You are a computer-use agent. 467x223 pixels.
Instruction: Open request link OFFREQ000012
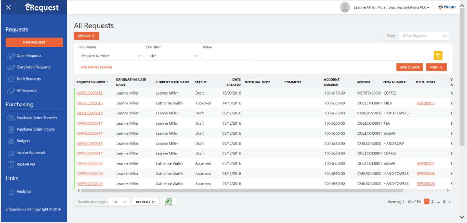pos(90,93)
